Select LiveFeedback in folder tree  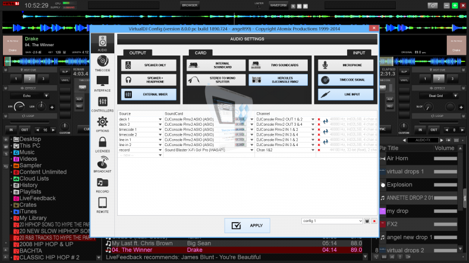(x=38, y=198)
